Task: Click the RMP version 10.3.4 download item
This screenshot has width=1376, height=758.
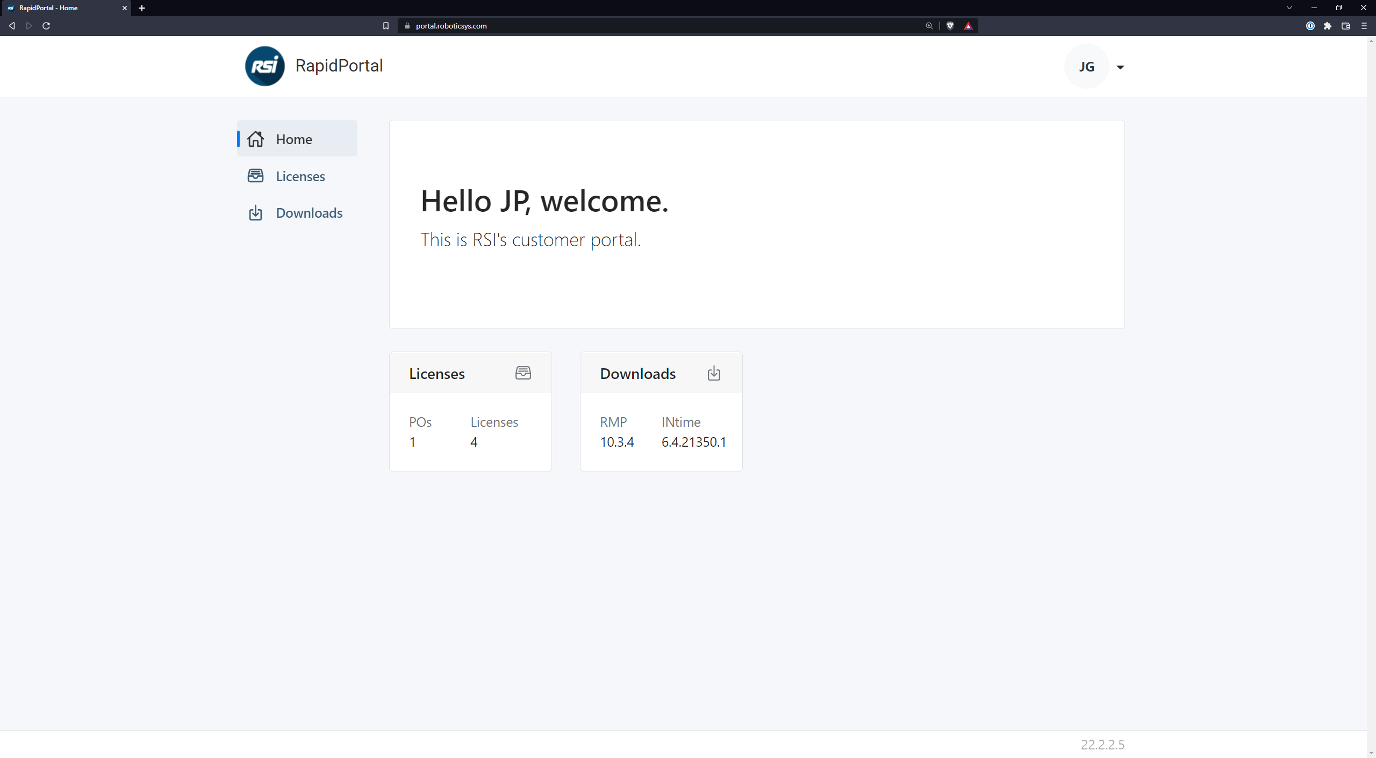Action: [617, 441]
